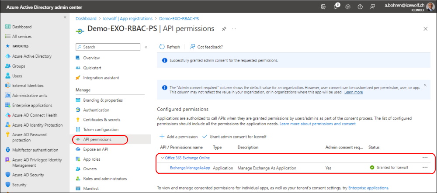Open portal settings gear icon
The image size is (437, 193).
348,7
